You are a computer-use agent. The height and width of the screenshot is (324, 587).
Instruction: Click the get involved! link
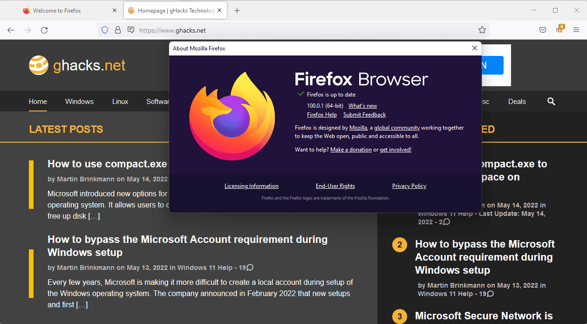pos(396,150)
